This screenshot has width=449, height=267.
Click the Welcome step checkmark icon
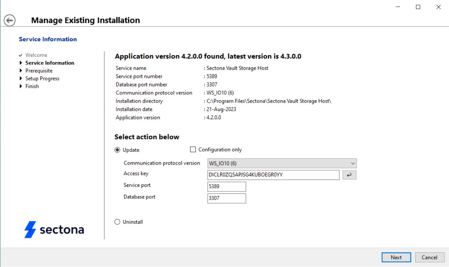tap(21, 55)
